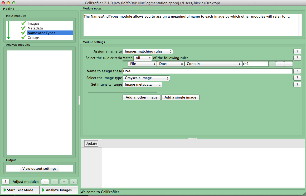Screen dimensions: 306x196
Task: Click the green zoom window button
Action: point(13,3)
